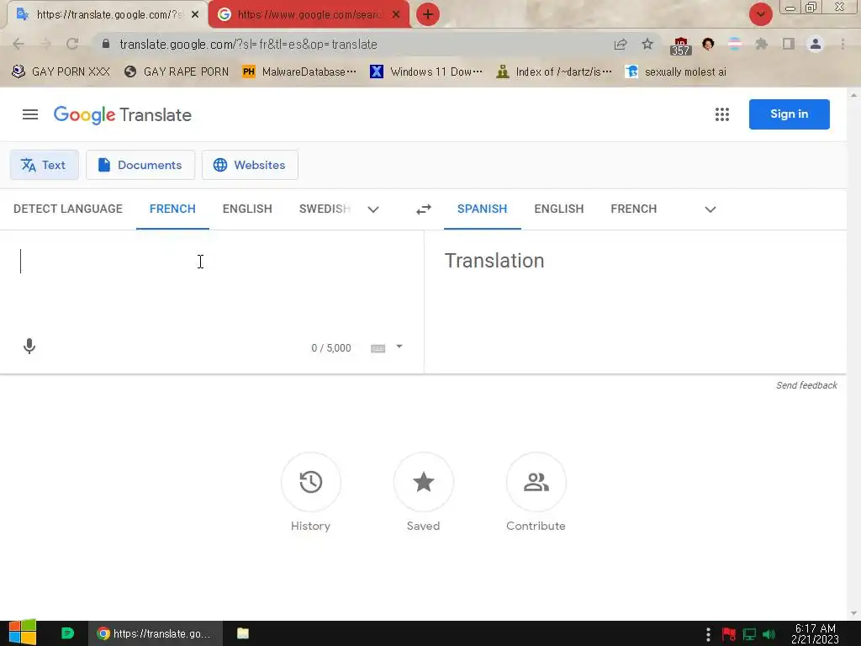Open the green chat app in taskbar
Image resolution: width=861 pixels, height=646 pixels.
[x=67, y=633]
